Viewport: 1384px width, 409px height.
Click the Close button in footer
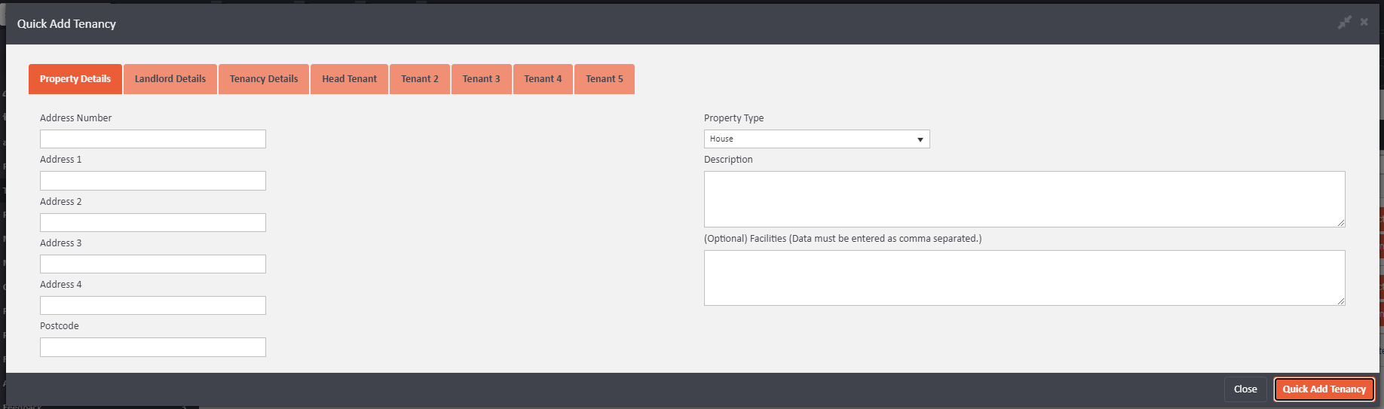click(x=1245, y=389)
